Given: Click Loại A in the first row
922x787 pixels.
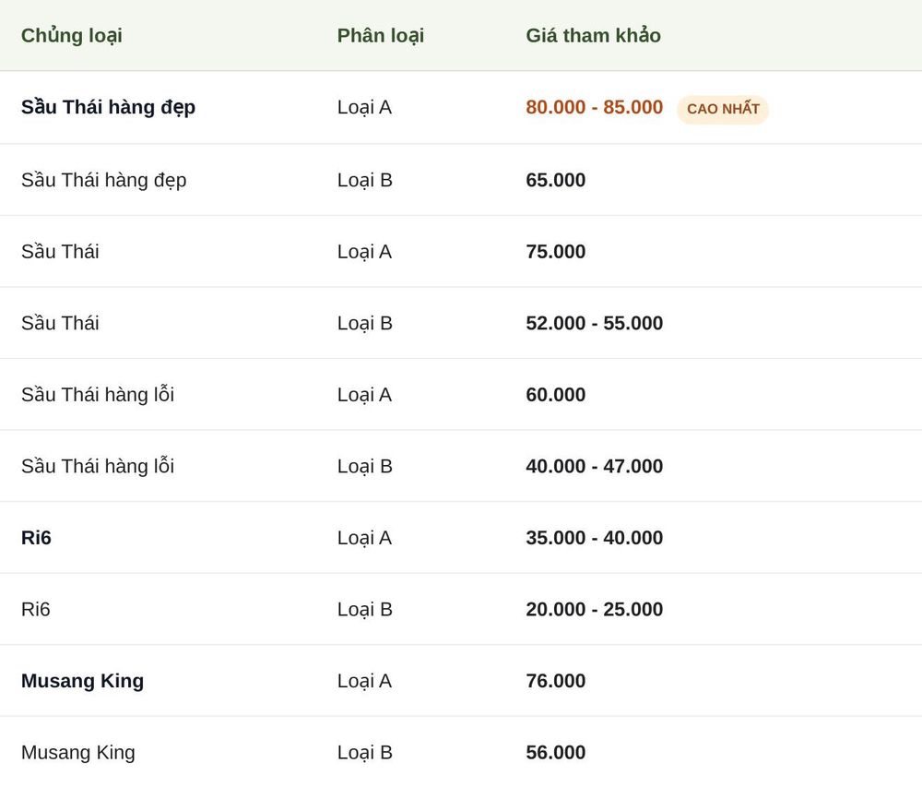Looking at the screenshot, I should 364,108.
